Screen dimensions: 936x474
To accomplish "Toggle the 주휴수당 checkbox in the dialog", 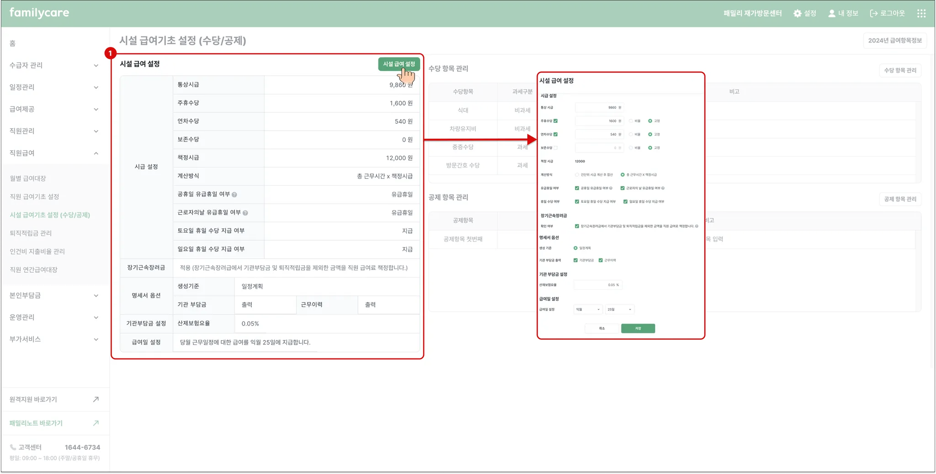I will coord(556,121).
